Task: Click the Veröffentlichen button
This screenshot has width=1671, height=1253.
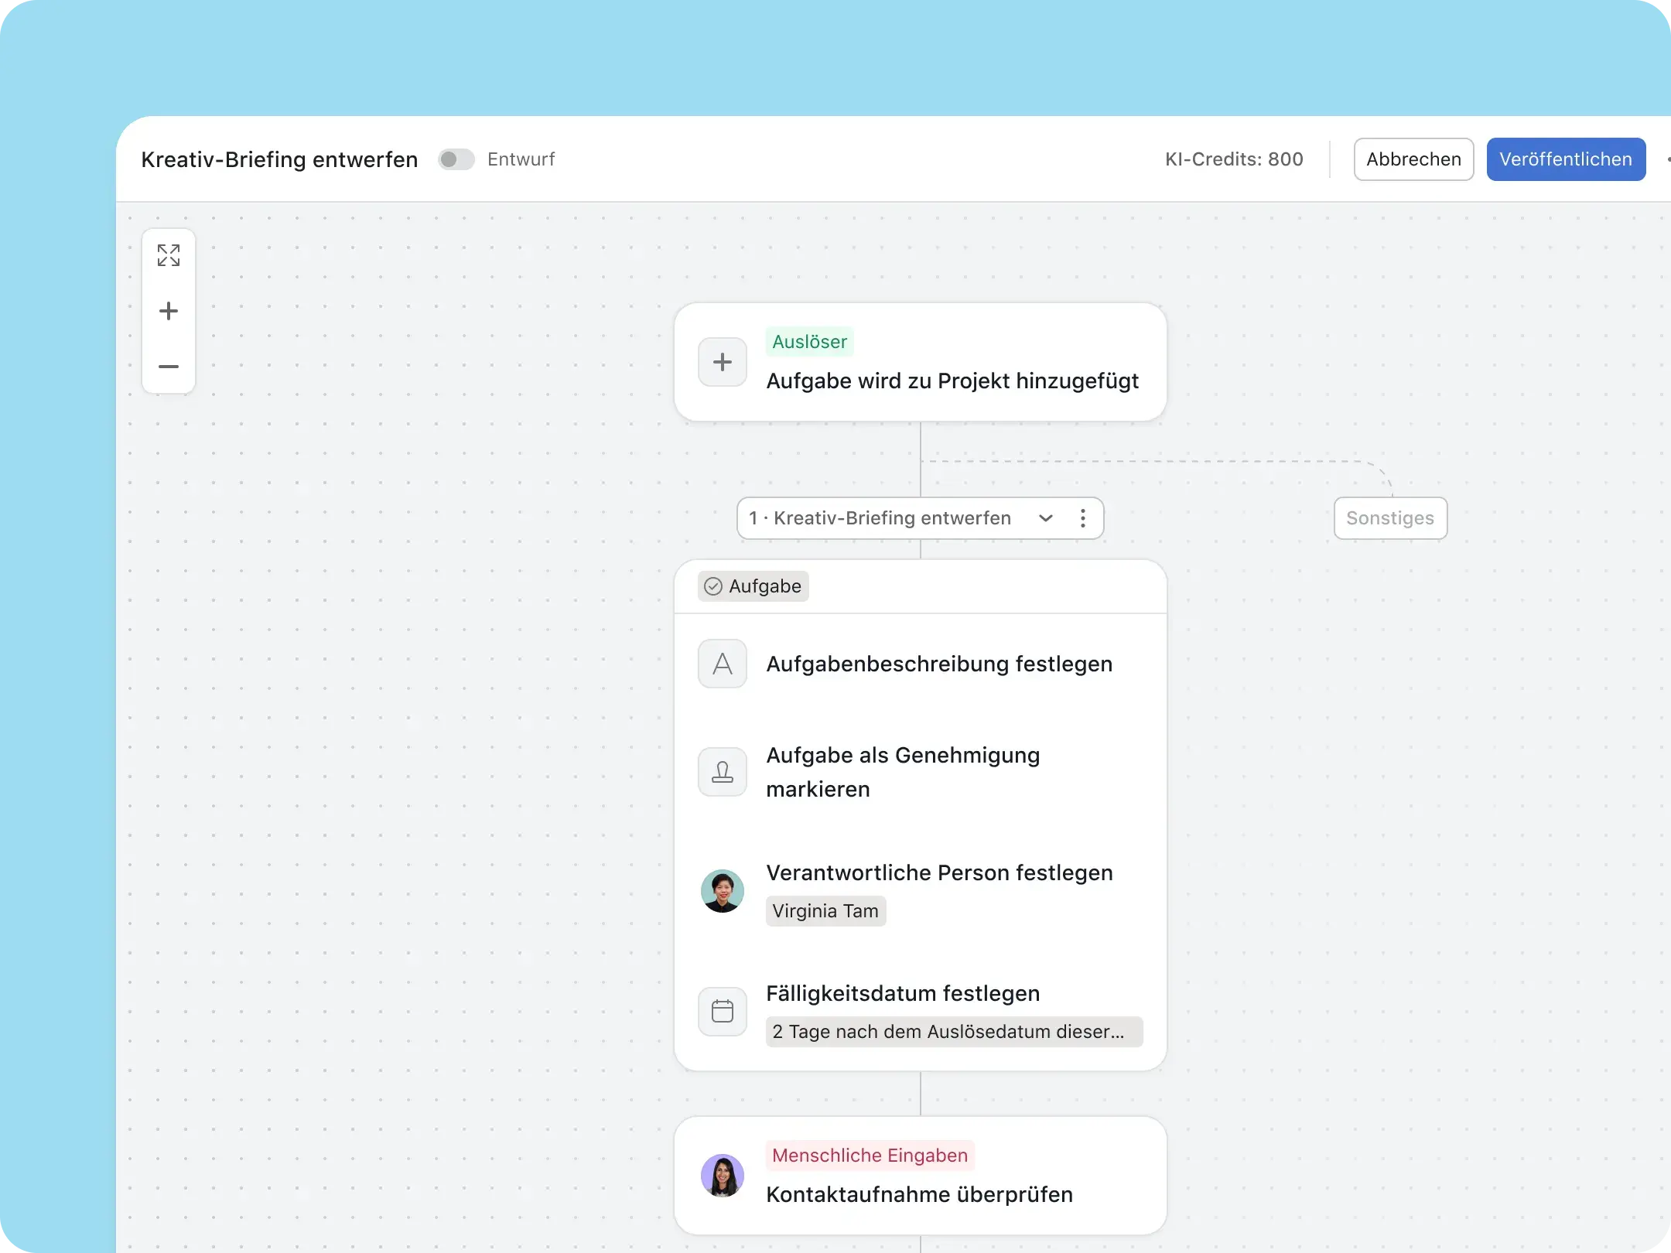Action: [x=1566, y=159]
